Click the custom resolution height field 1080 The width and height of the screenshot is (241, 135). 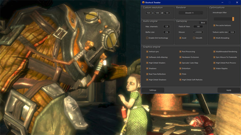click(157, 13)
